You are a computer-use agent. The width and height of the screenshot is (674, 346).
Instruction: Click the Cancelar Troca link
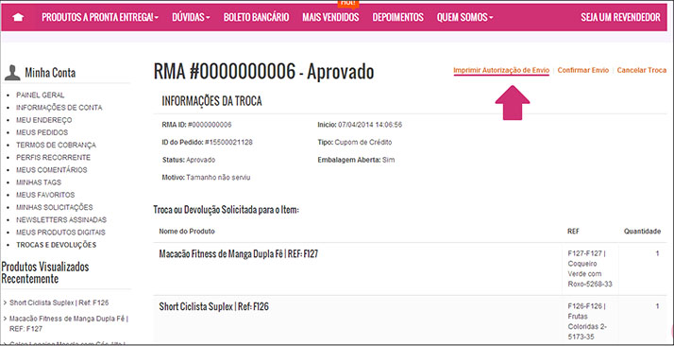coord(642,70)
